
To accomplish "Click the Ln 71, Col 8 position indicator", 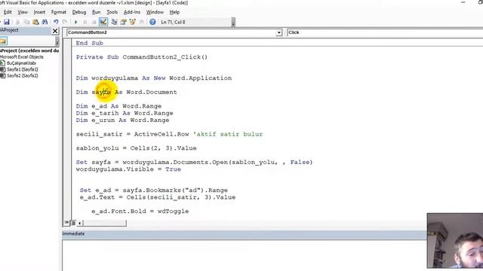I will (x=173, y=22).
